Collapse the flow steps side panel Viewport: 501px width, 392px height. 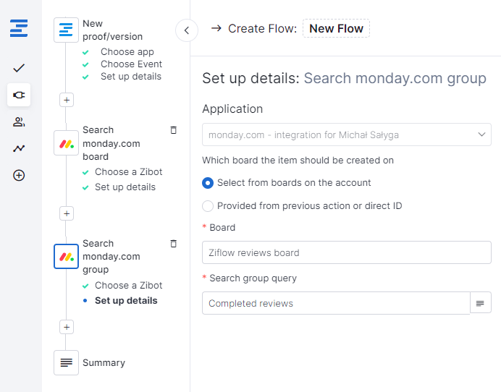(x=187, y=30)
